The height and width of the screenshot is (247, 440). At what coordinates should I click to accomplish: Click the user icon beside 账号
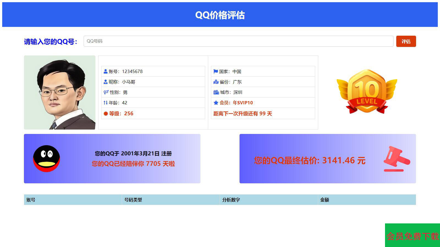click(106, 71)
